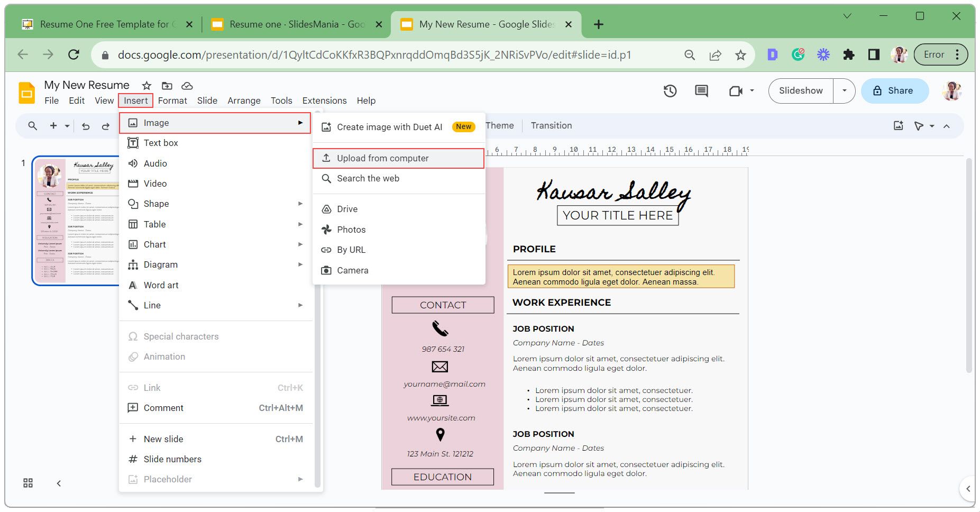Click the search menus magnifier icon

pos(33,126)
